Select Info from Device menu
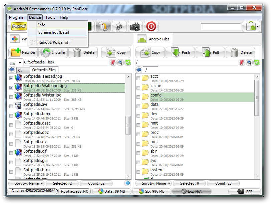Viewport: 271px width, 204px height. click(57, 25)
